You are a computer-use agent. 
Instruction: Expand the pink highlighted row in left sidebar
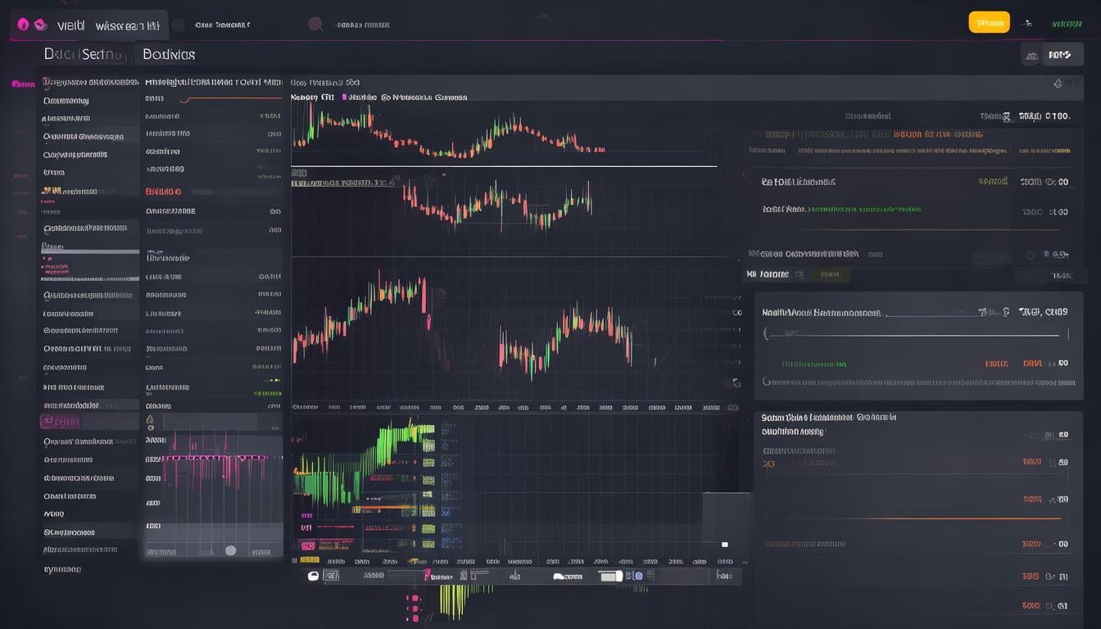coord(60,422)
